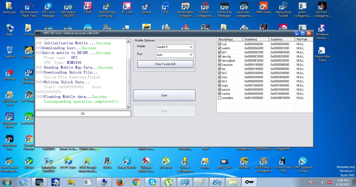This screenshot has height=187, width=356.
Task: Uncheck the persist block checkbox
Action: coord(220,89)
